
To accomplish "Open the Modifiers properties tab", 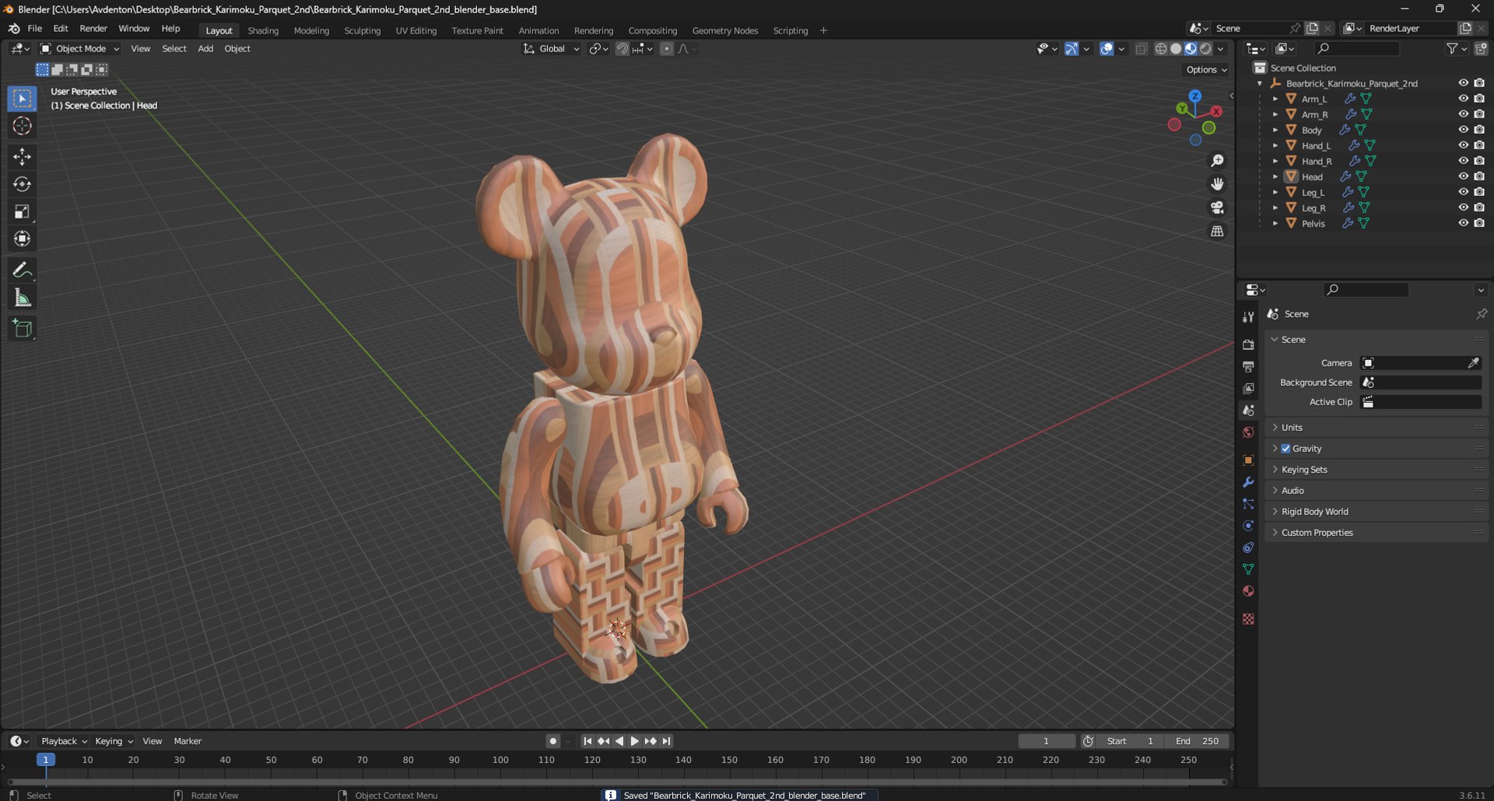I will click(1248, 482).
